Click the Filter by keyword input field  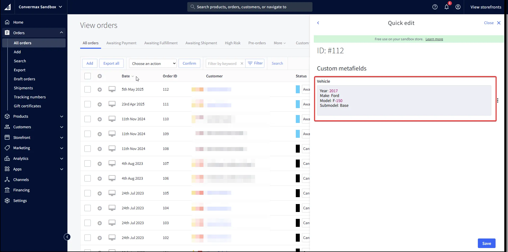pyautogui.click(x=222, y=64)
